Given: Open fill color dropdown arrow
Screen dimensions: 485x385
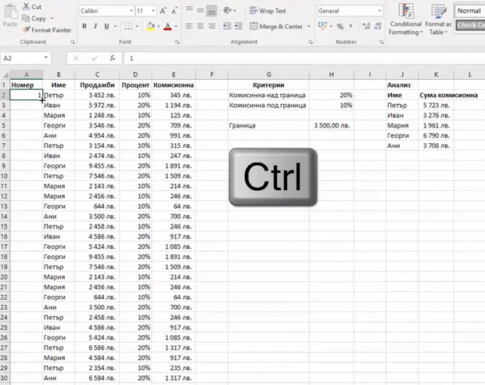Looking at the screenshot, I should click(x=159, y=27).
